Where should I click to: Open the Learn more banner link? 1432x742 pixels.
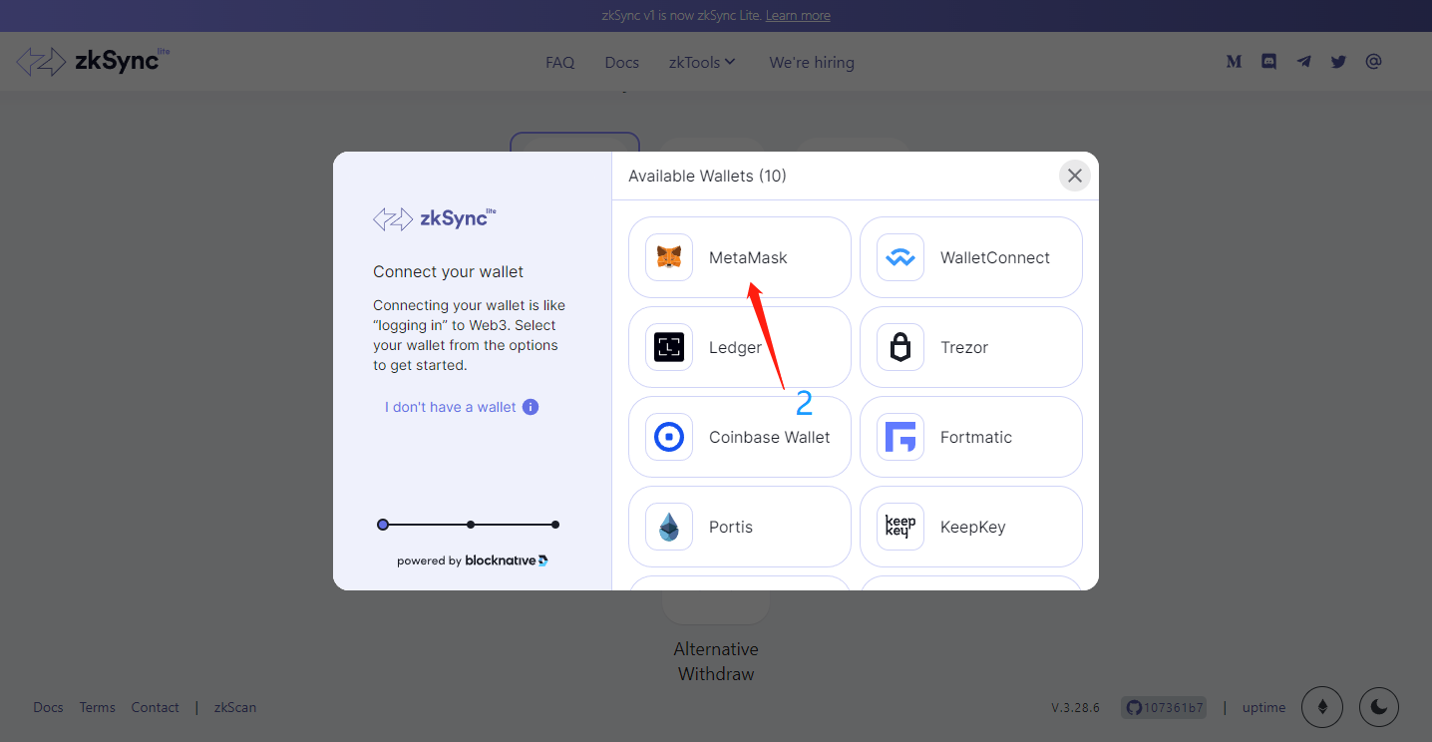click(x=798, y=15)
